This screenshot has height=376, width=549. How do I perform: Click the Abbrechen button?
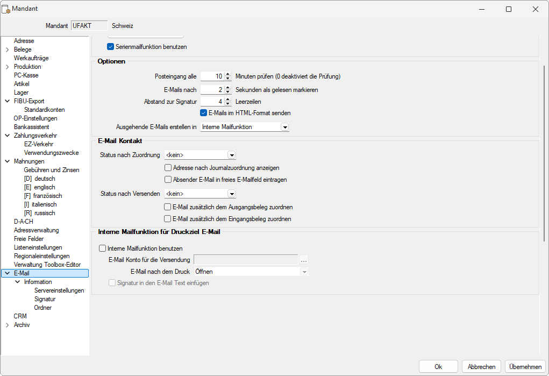tap(481, 366)
